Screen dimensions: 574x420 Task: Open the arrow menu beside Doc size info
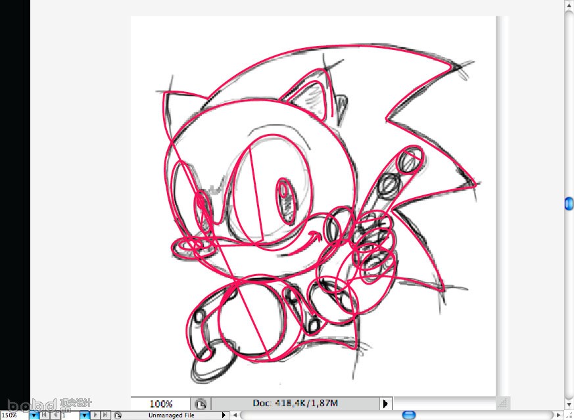coord(385,404)
